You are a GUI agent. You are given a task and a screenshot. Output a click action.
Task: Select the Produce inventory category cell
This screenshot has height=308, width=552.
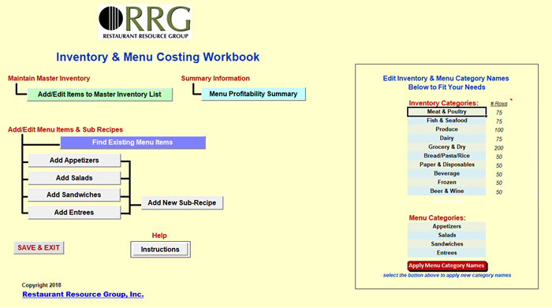(x=447, y=129)
